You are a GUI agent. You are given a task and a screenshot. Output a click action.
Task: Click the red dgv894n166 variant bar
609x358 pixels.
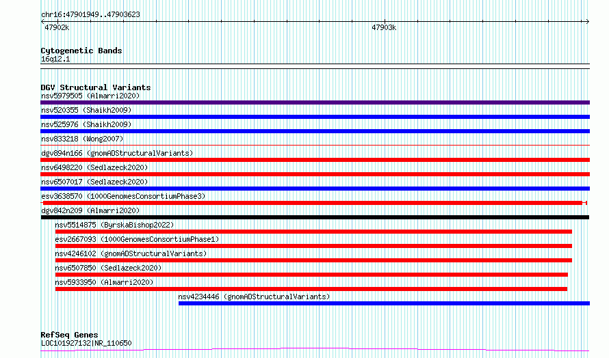pyautogui.click(x=315, y=160)
